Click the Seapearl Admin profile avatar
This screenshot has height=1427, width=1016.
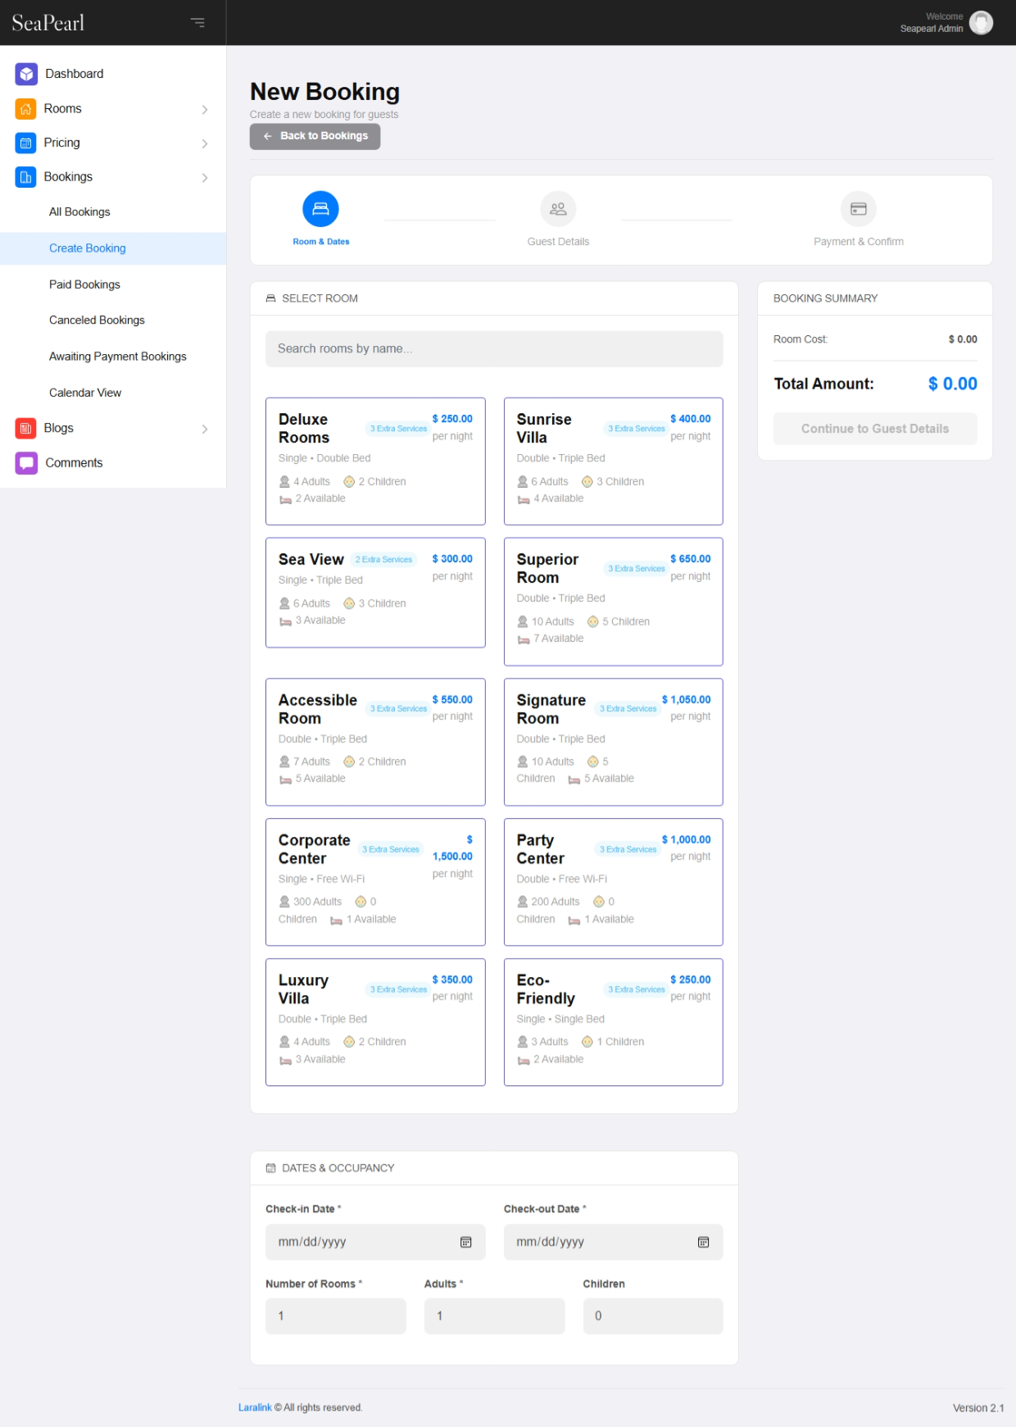coord(981,23)
